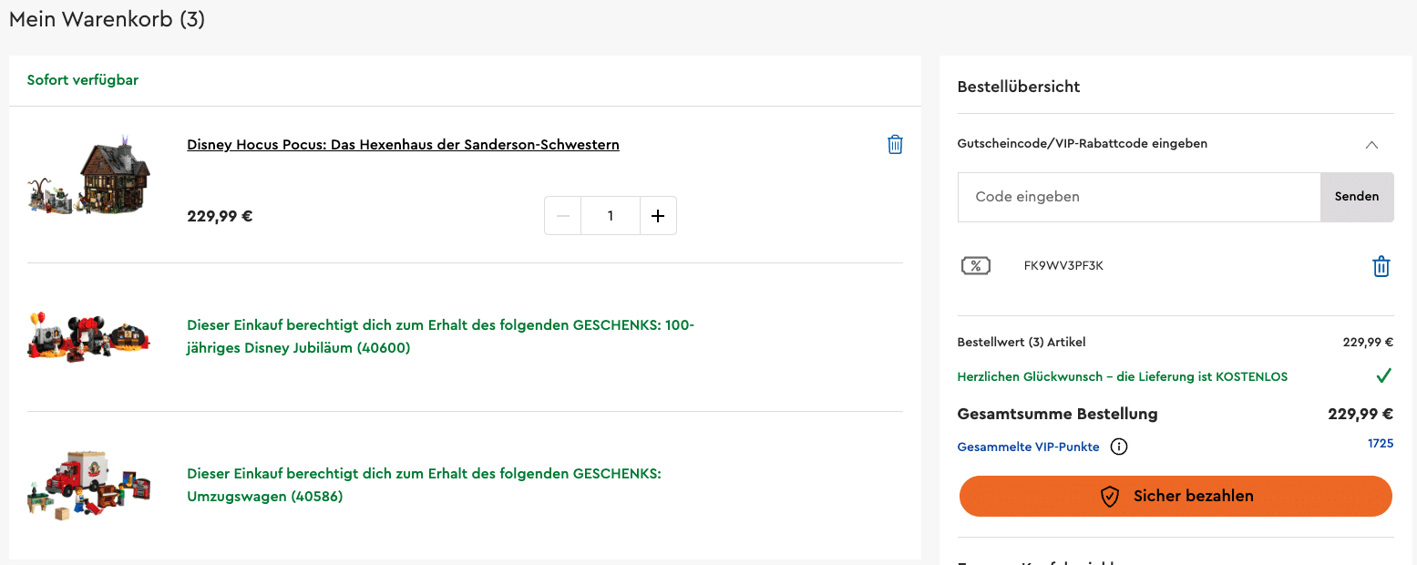The height and width of the screenshot is (565, 1417).
Task: Click the green free-delivery checkmark
Action: pyautogui.click(x=1384, y=375)
